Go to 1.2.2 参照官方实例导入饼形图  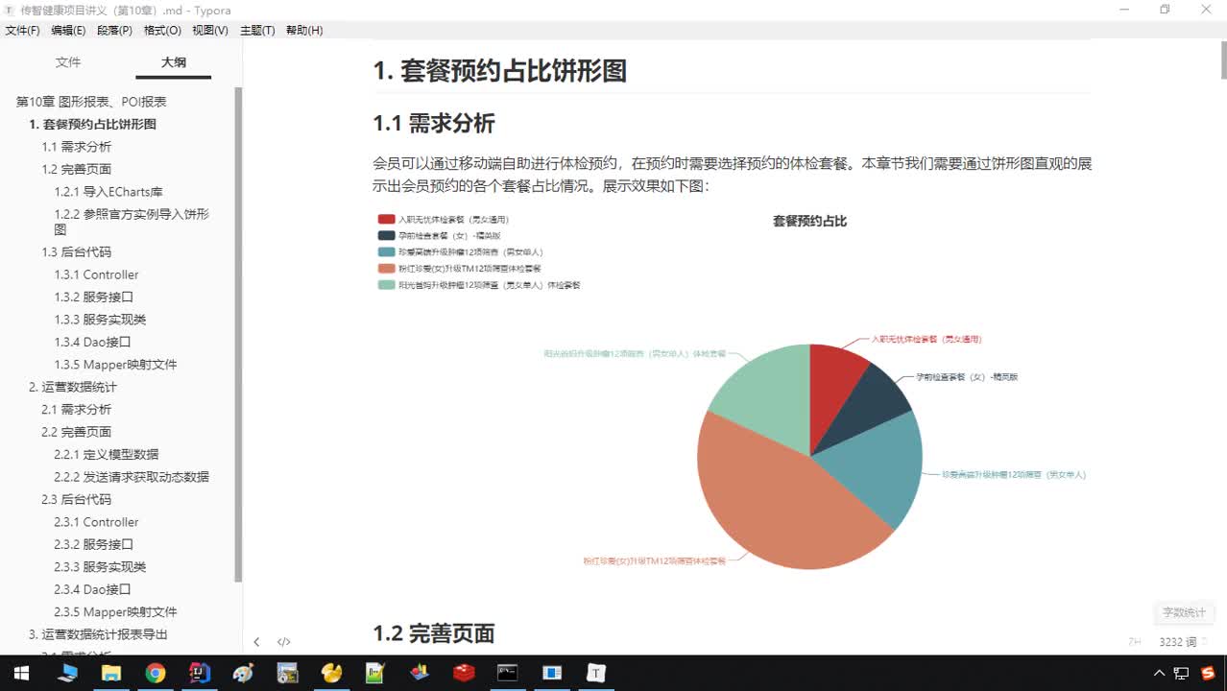point(132,222)
